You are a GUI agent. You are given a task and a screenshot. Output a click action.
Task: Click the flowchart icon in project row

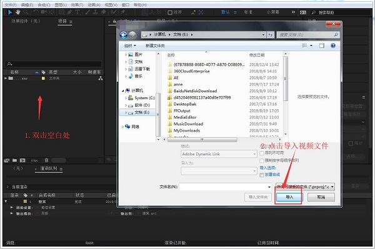pos(101,78)
